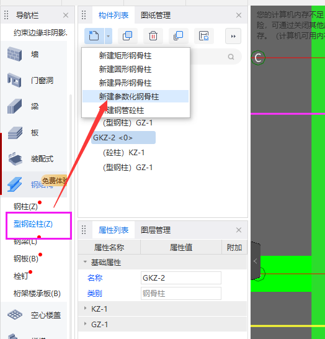Click the 类别 value 钢骨柱 field
The image size is (325, 339).
tap(181, 294)
